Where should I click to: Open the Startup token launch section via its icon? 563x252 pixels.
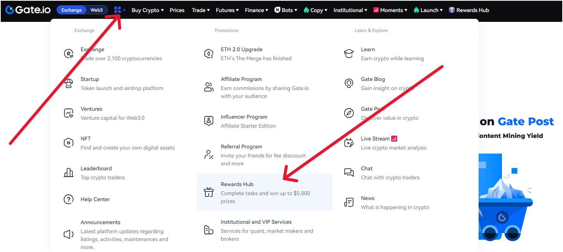[69, 83]
